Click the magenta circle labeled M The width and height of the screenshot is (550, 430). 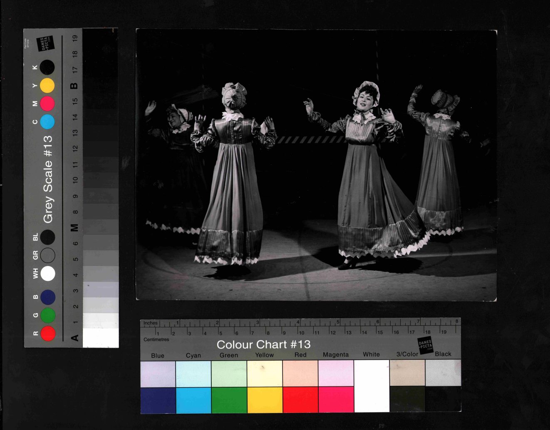tap(47, 103)
